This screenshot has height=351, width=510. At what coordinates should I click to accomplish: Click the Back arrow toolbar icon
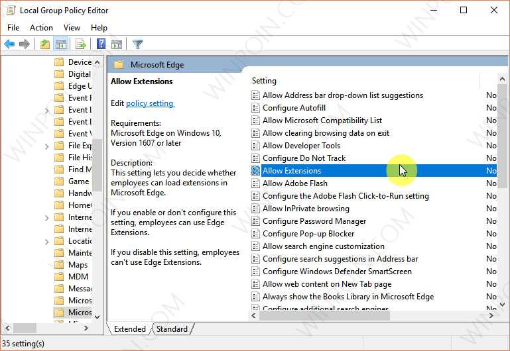(9, 44)
